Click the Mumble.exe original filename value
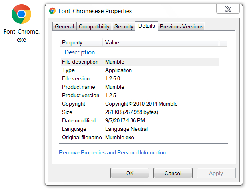 click(120, 137)
